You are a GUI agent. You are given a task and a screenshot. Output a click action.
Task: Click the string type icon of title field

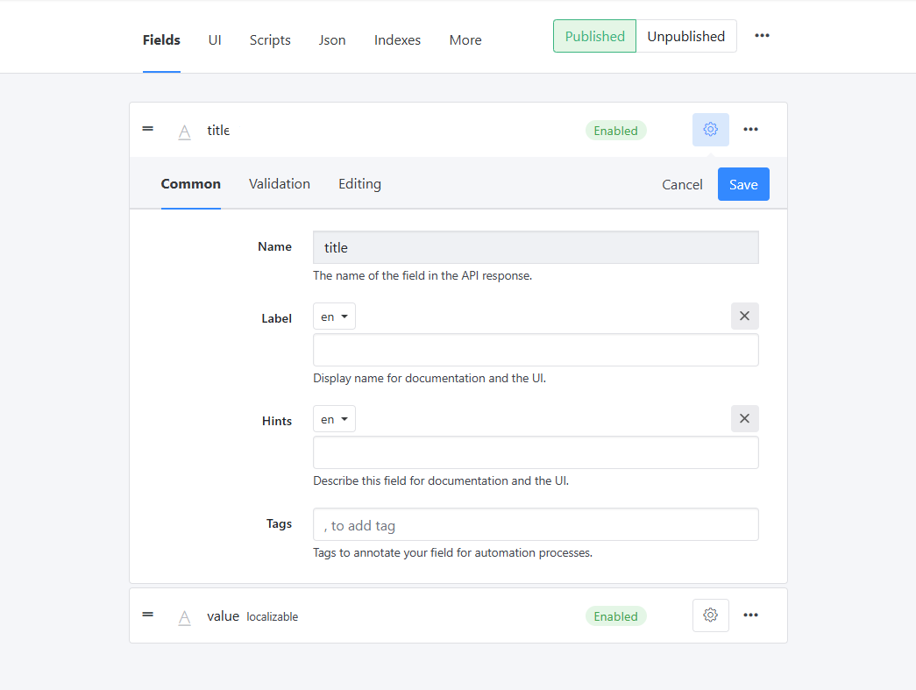click(185, 132)
